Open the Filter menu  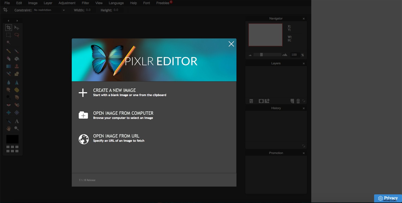coord(85,3)
